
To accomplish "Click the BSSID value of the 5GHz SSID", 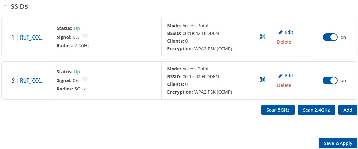I will pyautogui.click(x=200, y=77).
